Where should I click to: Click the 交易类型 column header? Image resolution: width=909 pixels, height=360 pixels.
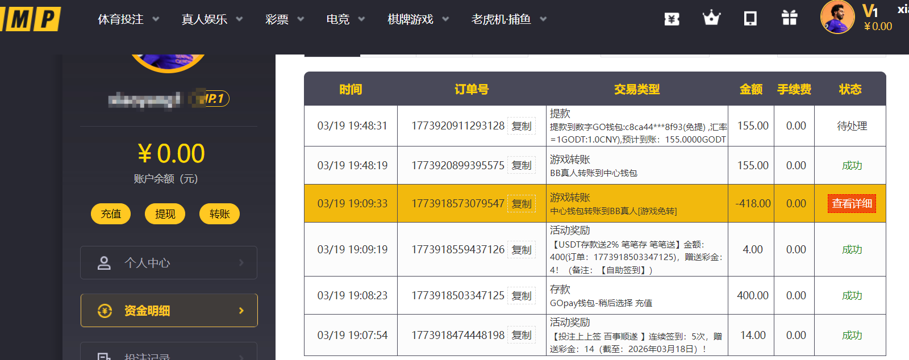tap(637, 89)
